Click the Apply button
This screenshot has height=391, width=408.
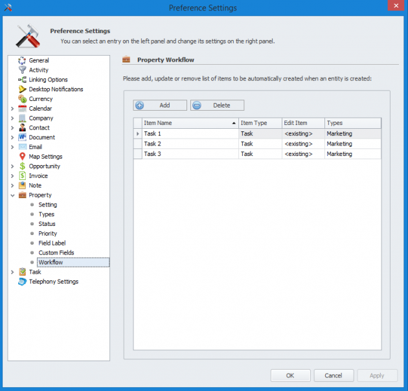click(x=377, y=375)
